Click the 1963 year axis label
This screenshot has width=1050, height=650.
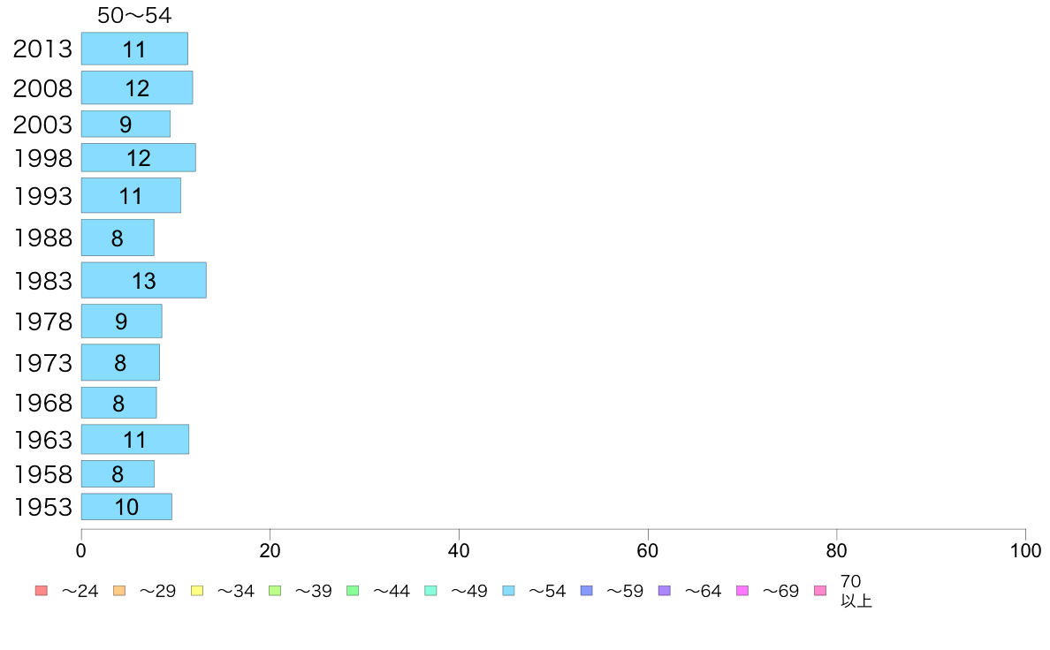point(42,440)
